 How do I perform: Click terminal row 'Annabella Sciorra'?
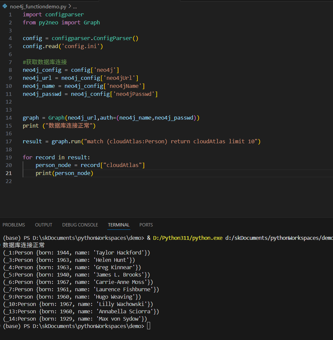[x=81, y=312]
